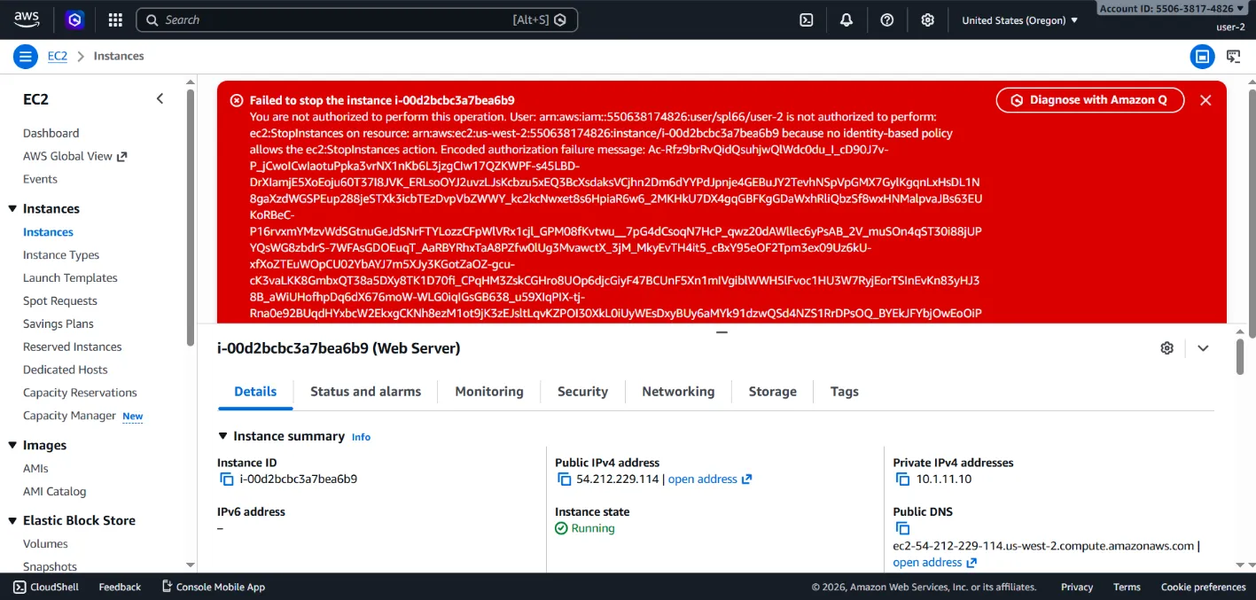Open the Security tab
The height and width of the screenshot is (600, 1256).
point(582,392)
